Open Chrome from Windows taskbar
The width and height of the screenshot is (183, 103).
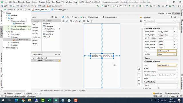(23, 100)
